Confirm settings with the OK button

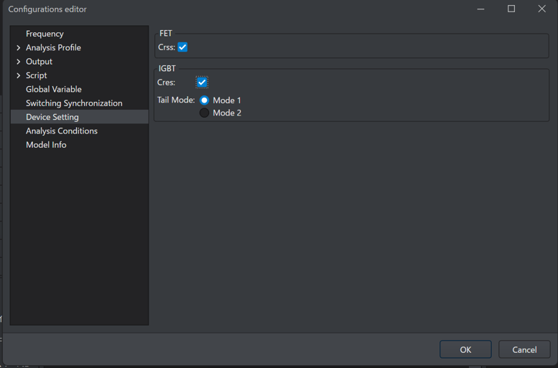pos(465,349)
